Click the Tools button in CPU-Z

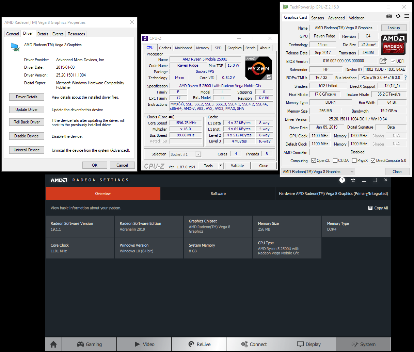208,166
